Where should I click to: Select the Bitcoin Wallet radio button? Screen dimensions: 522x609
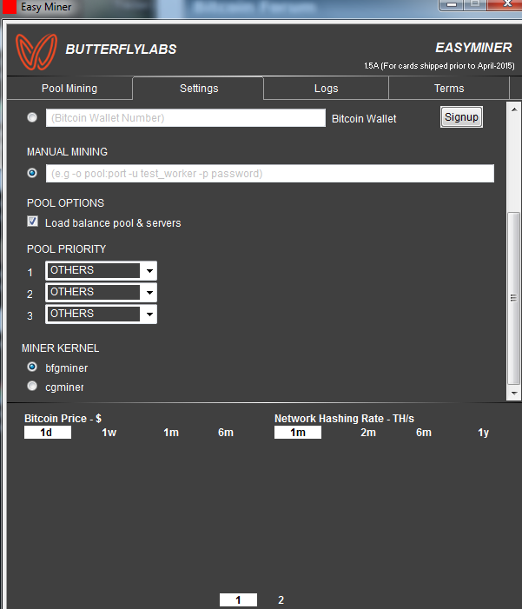coord(32,117)
